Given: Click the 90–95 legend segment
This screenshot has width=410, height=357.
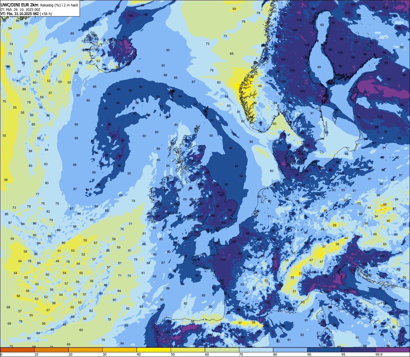Looking at the screenshot, I should (324, 350).
